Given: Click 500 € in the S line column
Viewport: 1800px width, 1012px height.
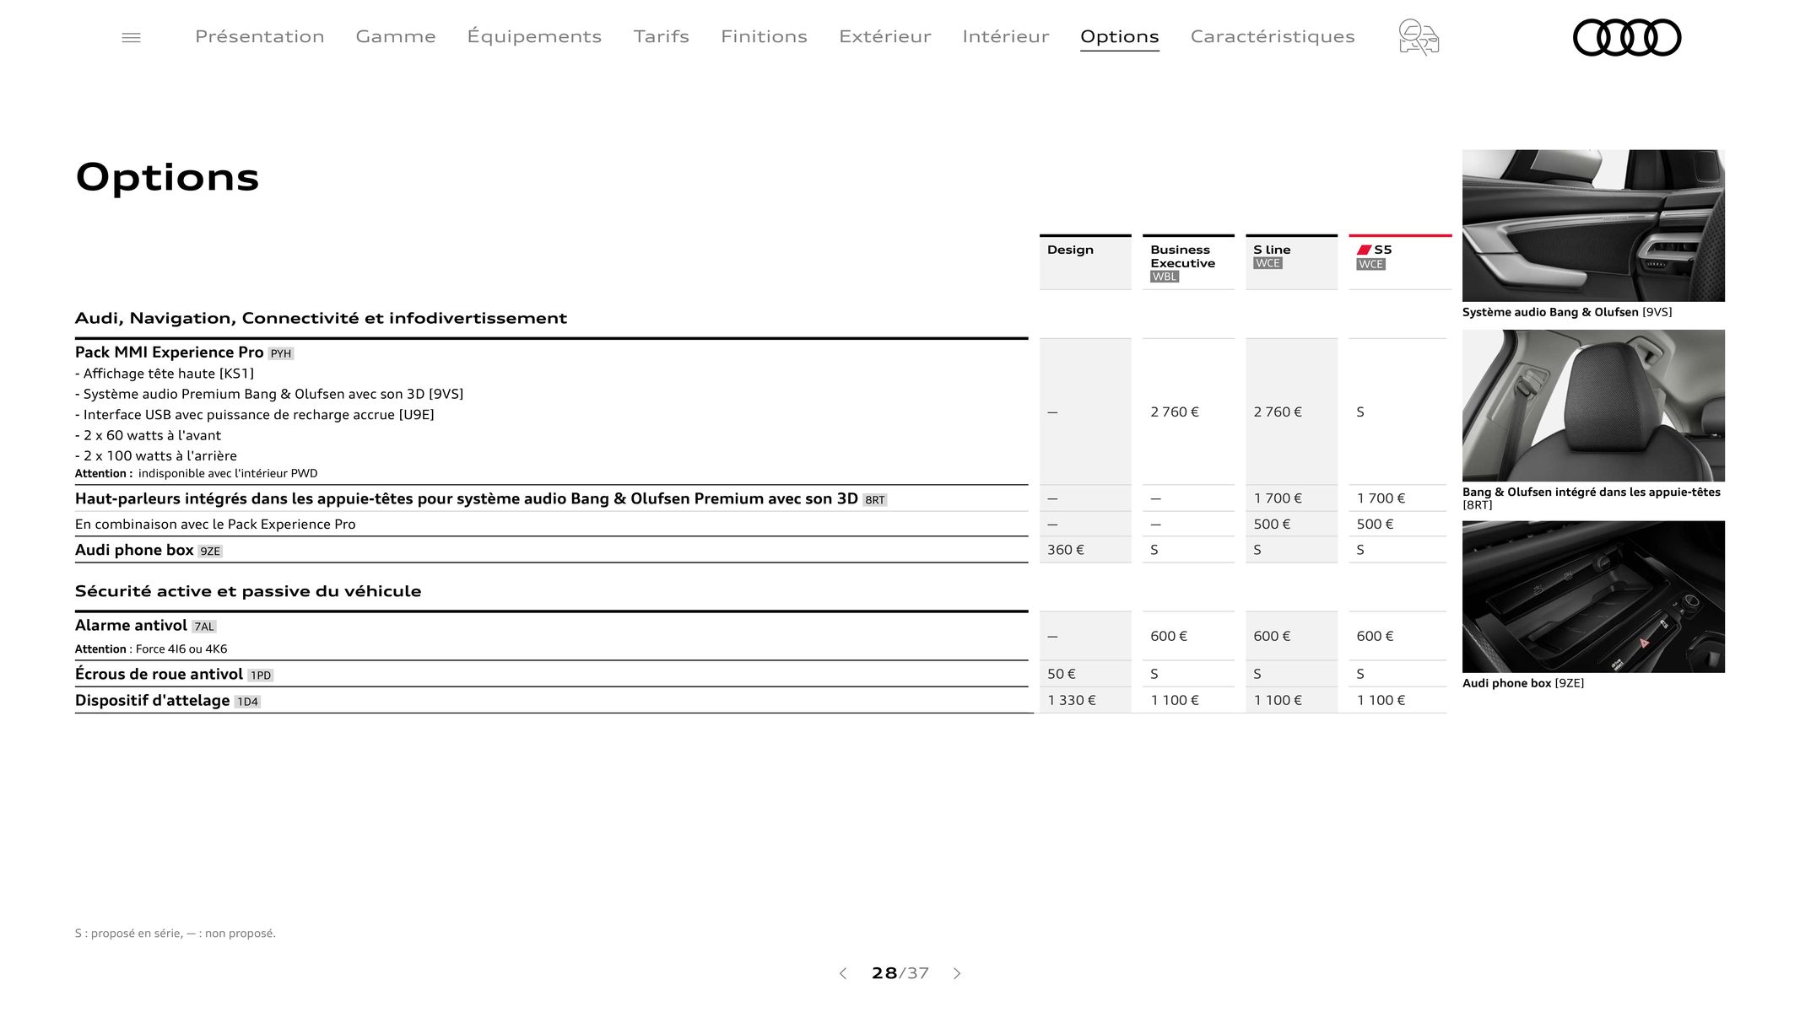Looking at the screenshot, I should pos(1272,524).
